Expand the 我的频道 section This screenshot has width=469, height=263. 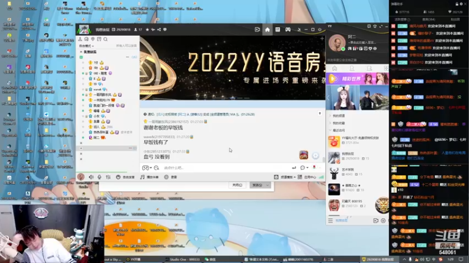pos(337,116)
